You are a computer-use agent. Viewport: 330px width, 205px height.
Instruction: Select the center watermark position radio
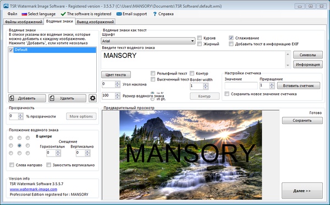click(19, 145)
